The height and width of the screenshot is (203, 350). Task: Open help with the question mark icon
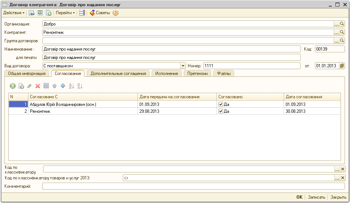(x=116, y=13)
